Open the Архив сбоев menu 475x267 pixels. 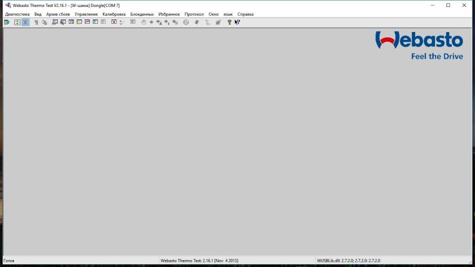click(58, 14)
